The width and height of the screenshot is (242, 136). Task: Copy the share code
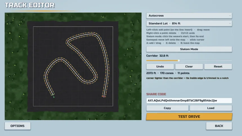[167, 108]
